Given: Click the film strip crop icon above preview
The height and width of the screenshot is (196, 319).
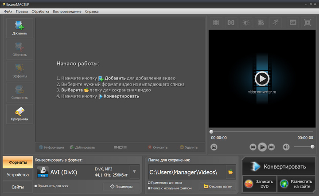Looking at the screenshot, I should [216, 23].
